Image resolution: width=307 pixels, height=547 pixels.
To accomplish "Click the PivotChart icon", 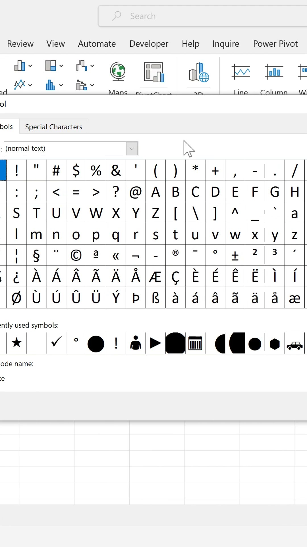I will click(x=154, y=72).
